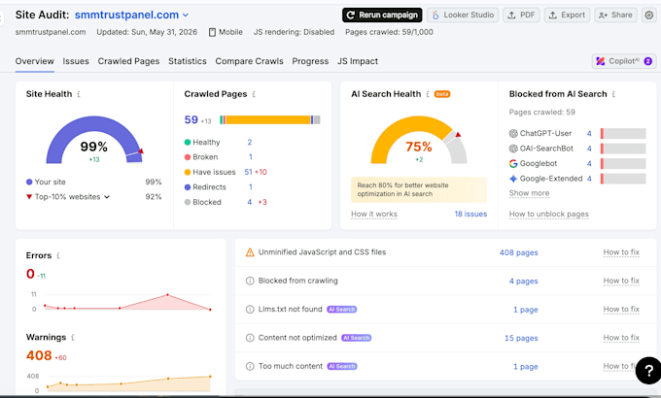Screen dimensions: 661x398
Task: Open Broken pages count 1
Action: click(251, 157)
